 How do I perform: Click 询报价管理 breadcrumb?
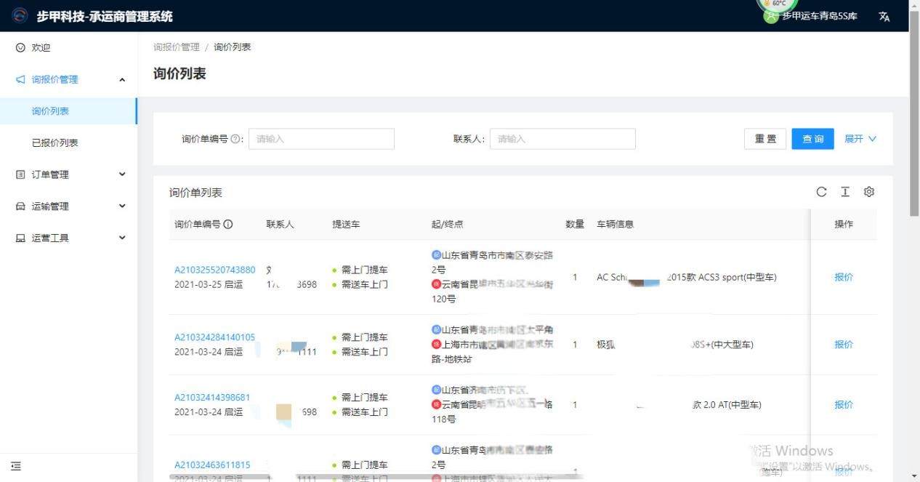point(177,47)
